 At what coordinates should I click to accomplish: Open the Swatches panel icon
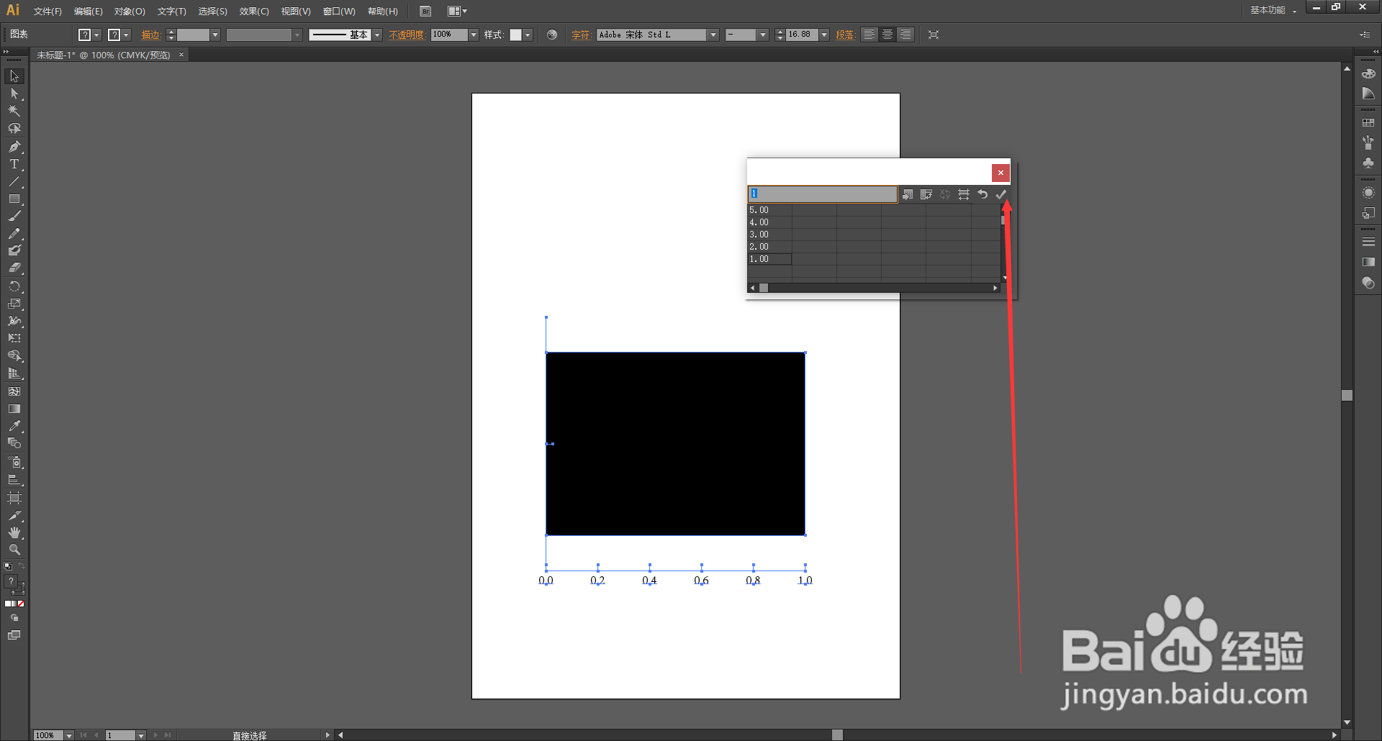[x=1368, y=121]
